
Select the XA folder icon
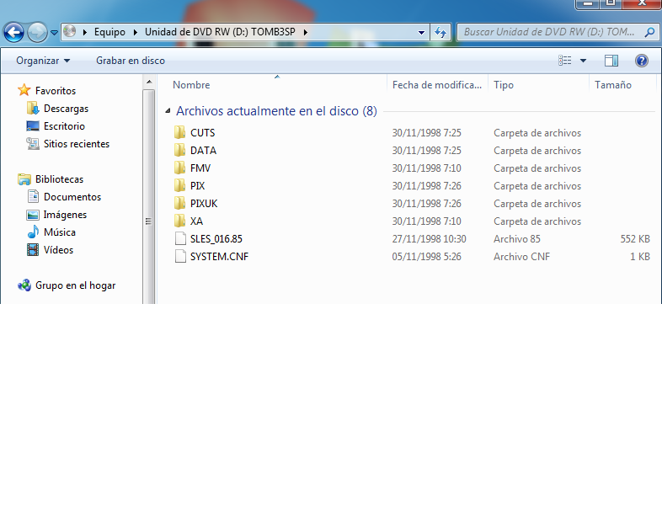pos(180,221)
